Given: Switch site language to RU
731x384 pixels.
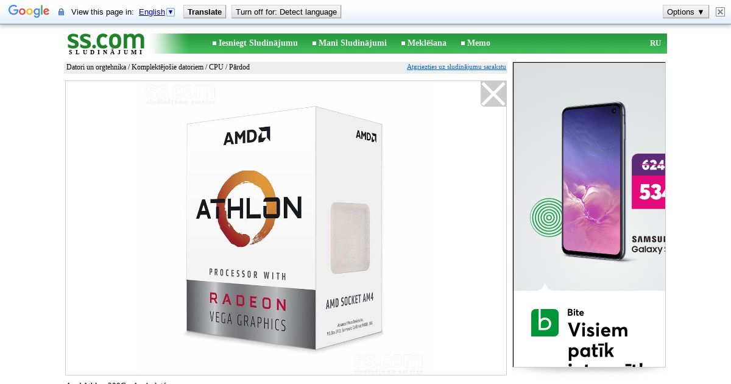Looking at the screenshot, I should pos(655,43).
